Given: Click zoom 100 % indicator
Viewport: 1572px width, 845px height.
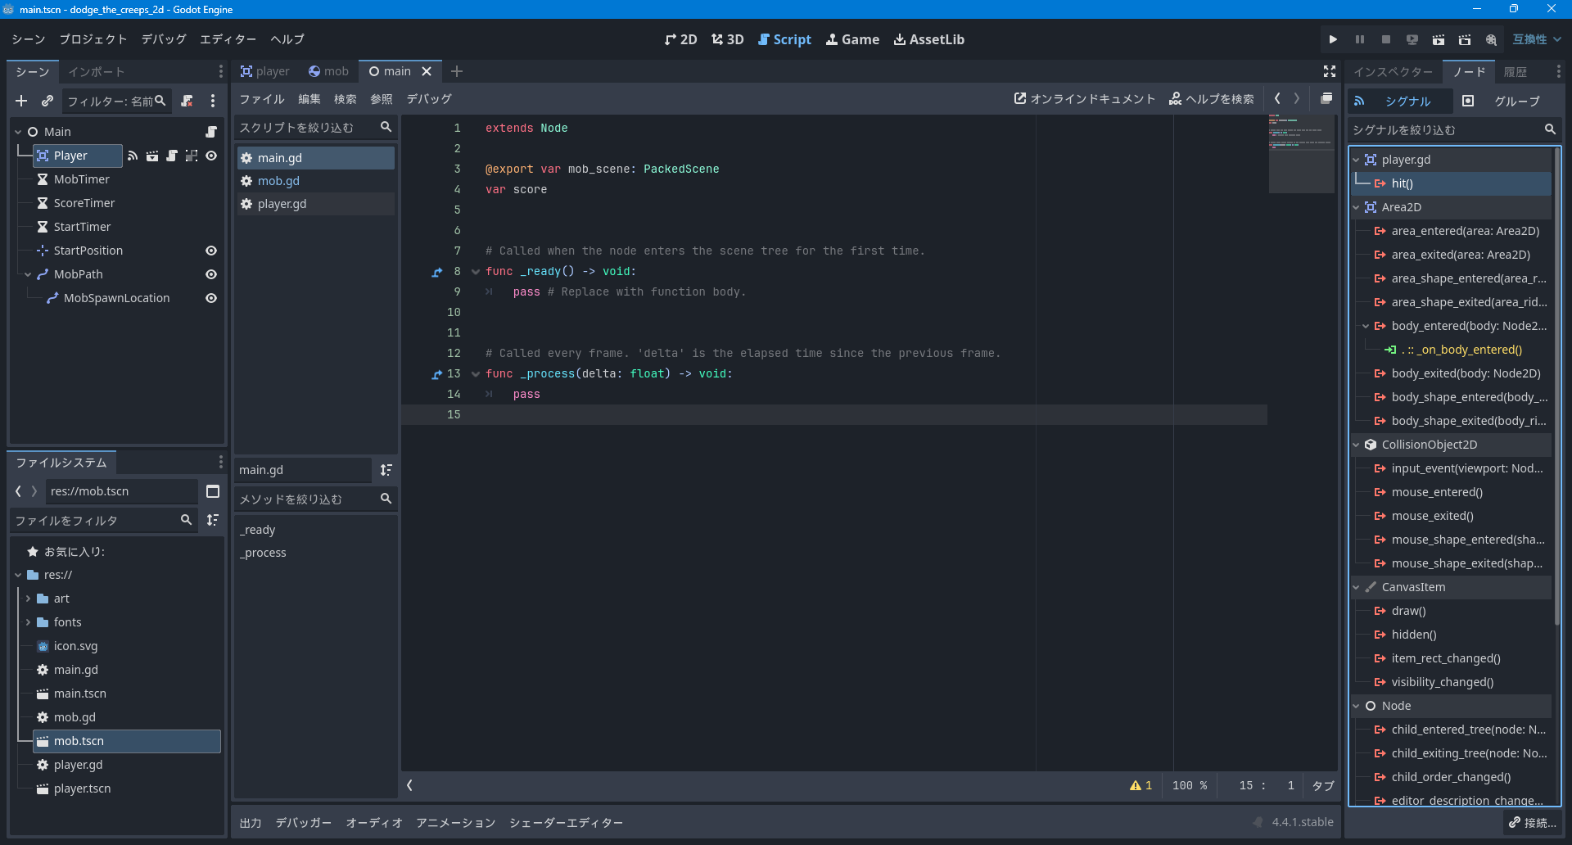Looking at the screenshot, I should [1190, 785].
